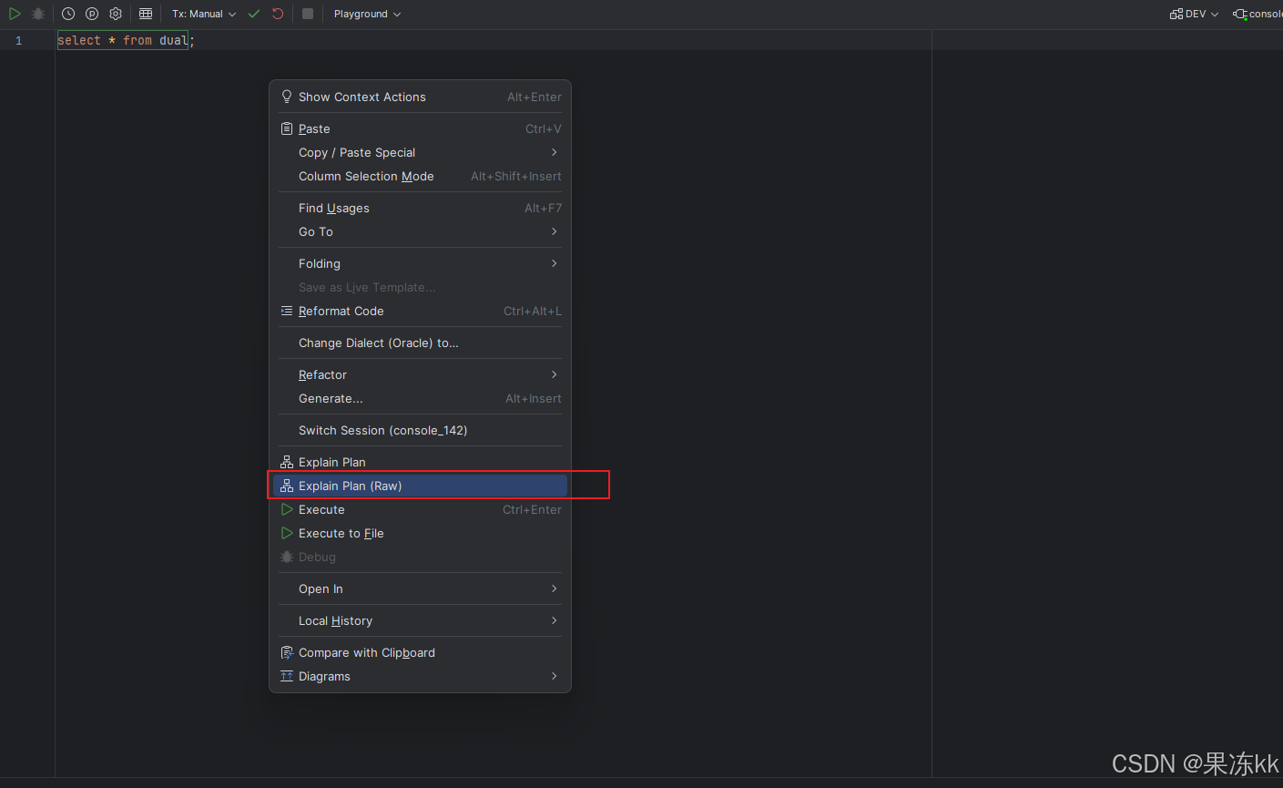Click the pending transactions P icon
The height and width of the screenshot is (788, 1283).
(x=92, y=14)
